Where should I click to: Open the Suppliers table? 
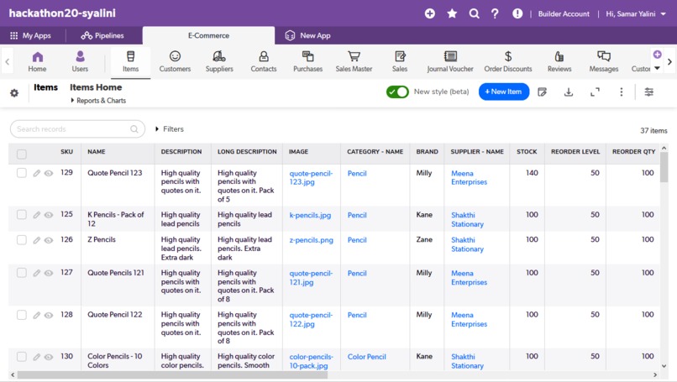[x=219, y=62]
